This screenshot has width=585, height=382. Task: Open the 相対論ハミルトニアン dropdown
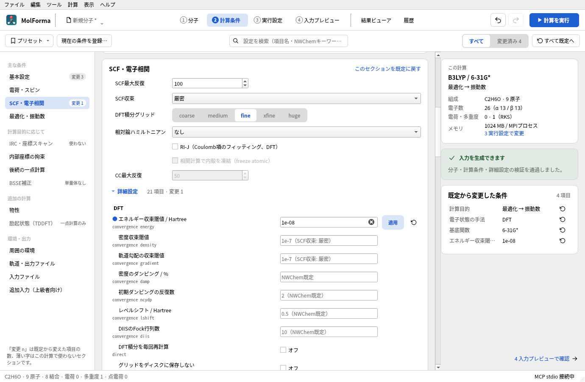(x=296, y=132)
